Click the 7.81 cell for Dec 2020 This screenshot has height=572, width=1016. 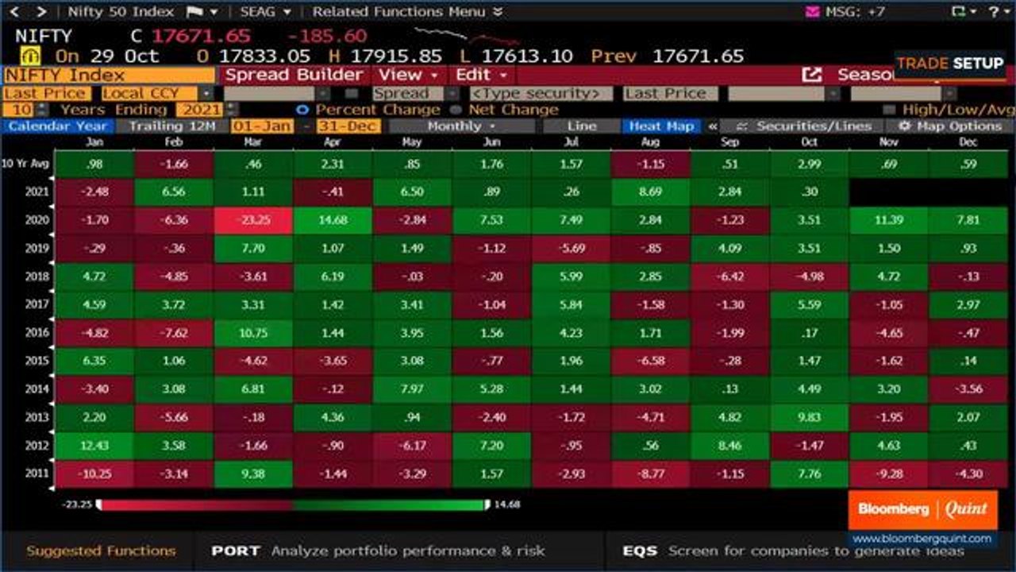pyautogui.click(x=968, y=220)
